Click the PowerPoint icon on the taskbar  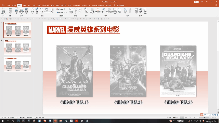(55, 121)
